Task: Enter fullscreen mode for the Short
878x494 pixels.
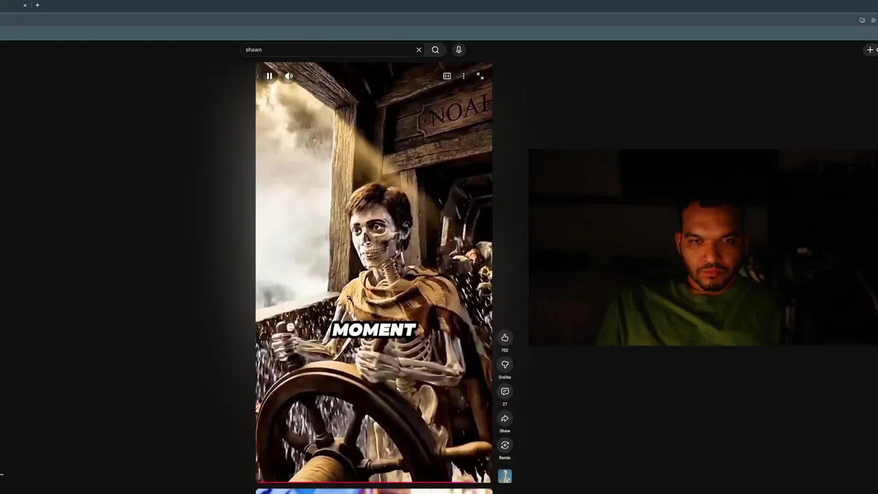Action: click(480, 76)
